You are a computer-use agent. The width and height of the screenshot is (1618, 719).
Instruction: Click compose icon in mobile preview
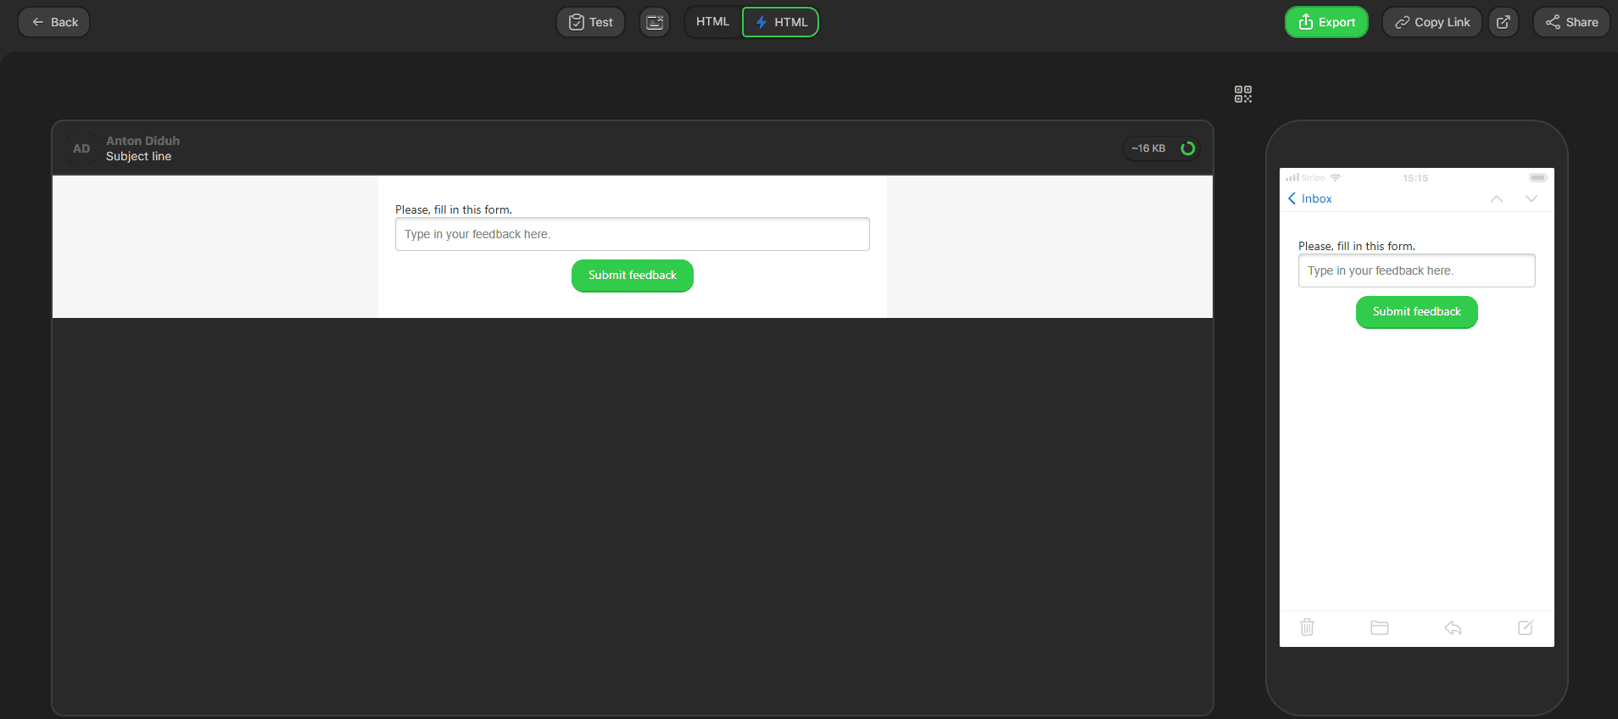point(1525,627)
